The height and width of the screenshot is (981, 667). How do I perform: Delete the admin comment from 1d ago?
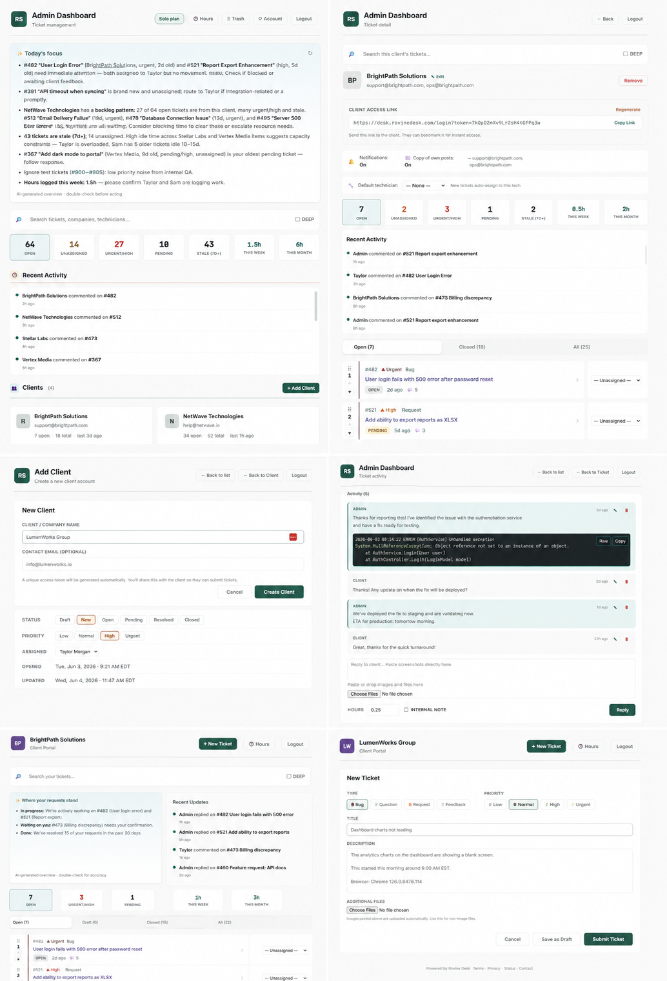(x=626, y=607)
